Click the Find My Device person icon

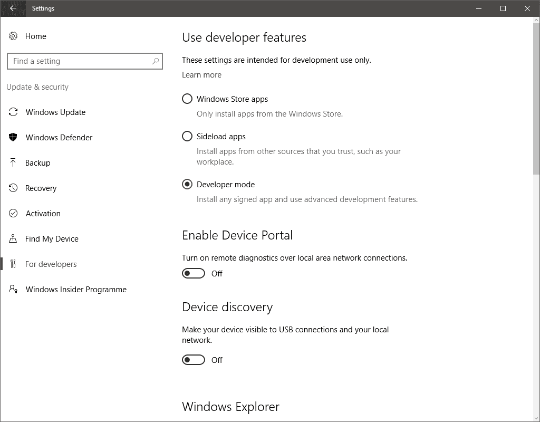pyautogui.click(x=13, y=239)
